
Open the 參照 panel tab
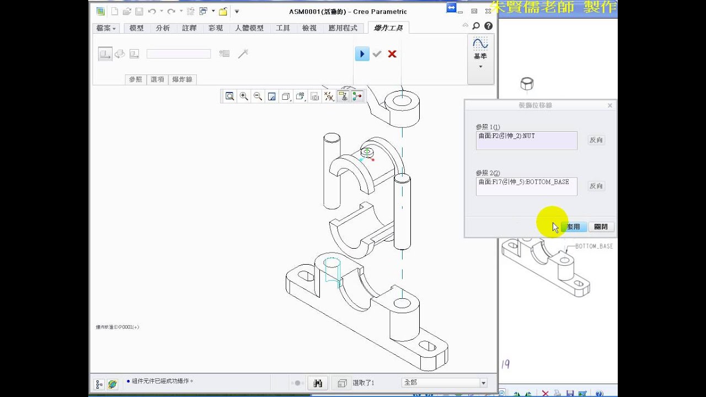tap(136, 79)
